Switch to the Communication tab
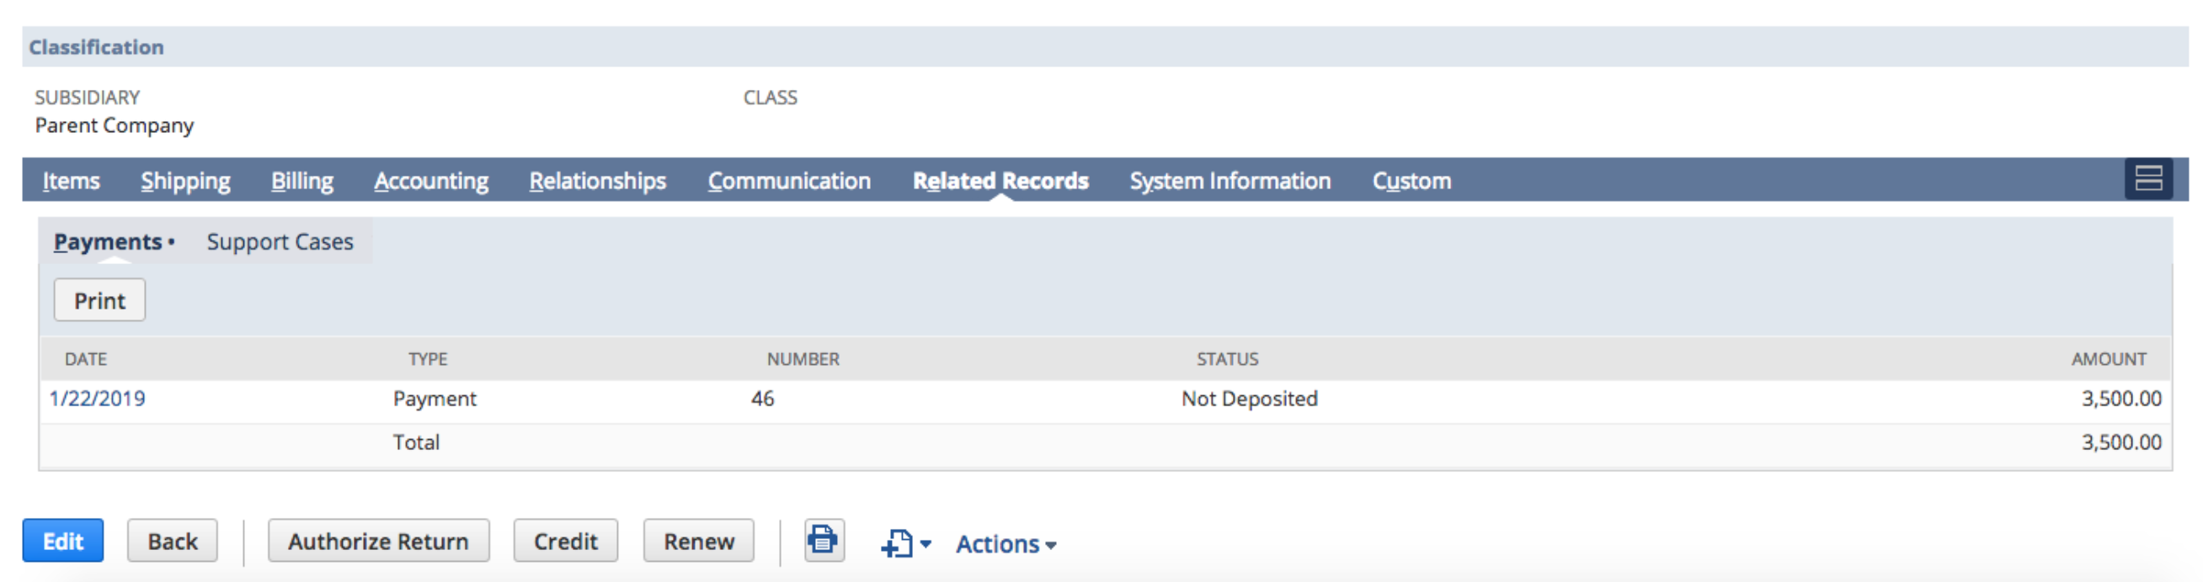Screen dimensions: 2203x582 788,180
